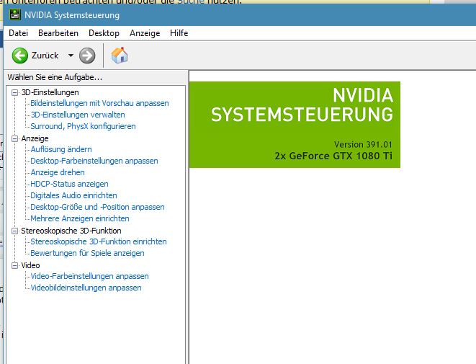Open the Bearbeiten menu
The height and width of the screenshot is (364, 476).
point(58,33)
